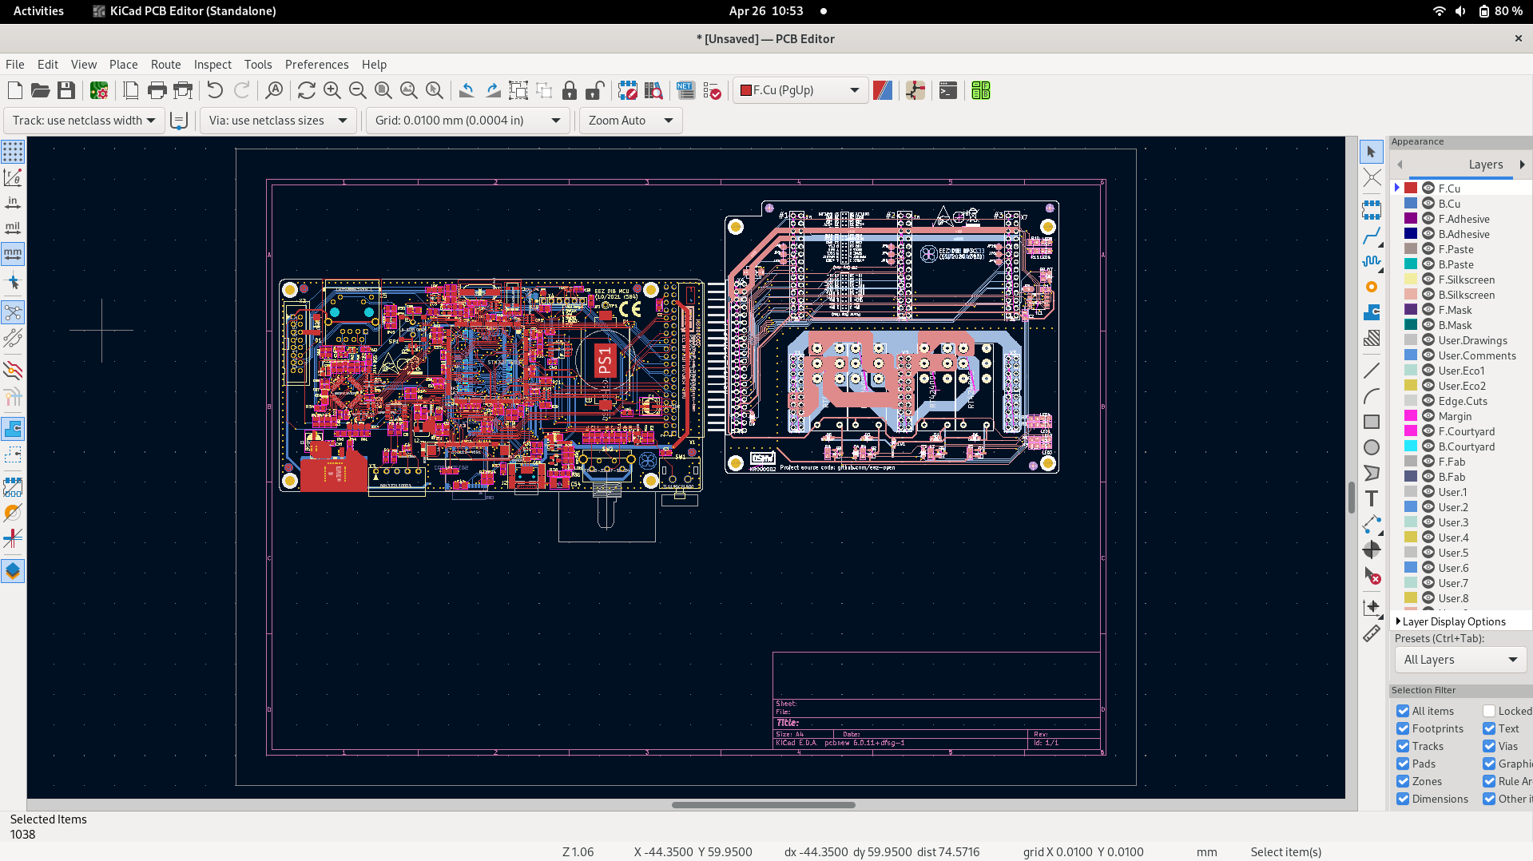Viewport: 1533px width, 861px height.
Task: Click the Save board icon
Action: [x=66, y=90]
